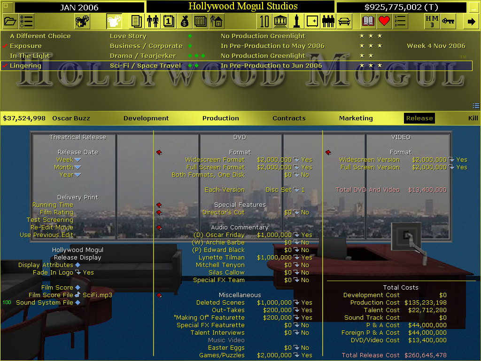481x361 pixels.
Task: Click the small blue list icon above Kill
Action: pyautogui.click(x=476, y=106)
